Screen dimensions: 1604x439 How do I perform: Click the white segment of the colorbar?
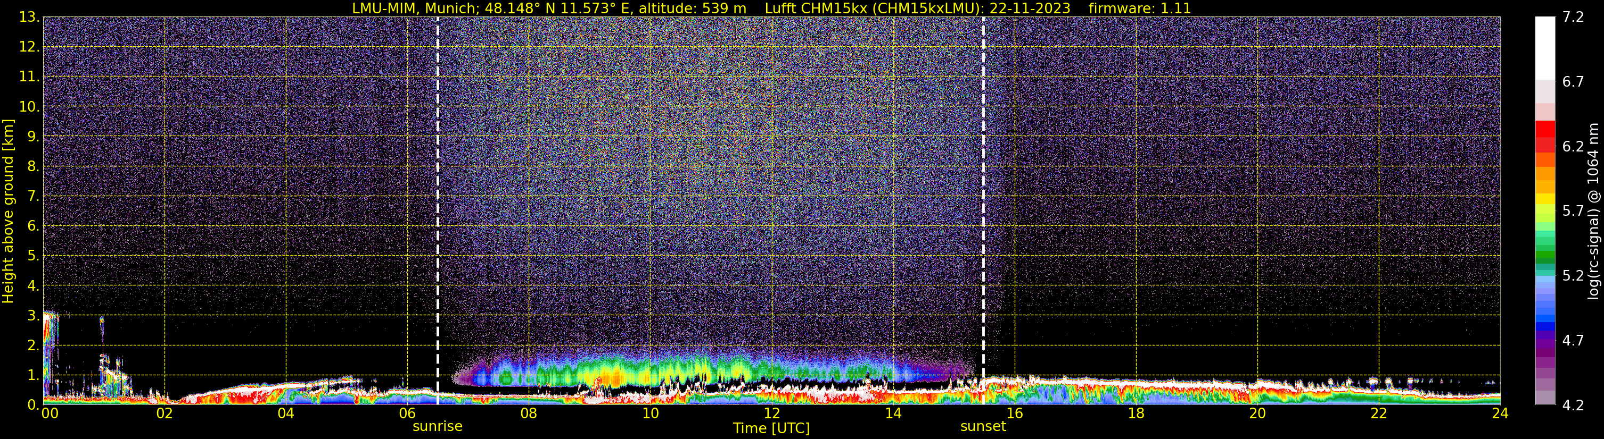1545,48
